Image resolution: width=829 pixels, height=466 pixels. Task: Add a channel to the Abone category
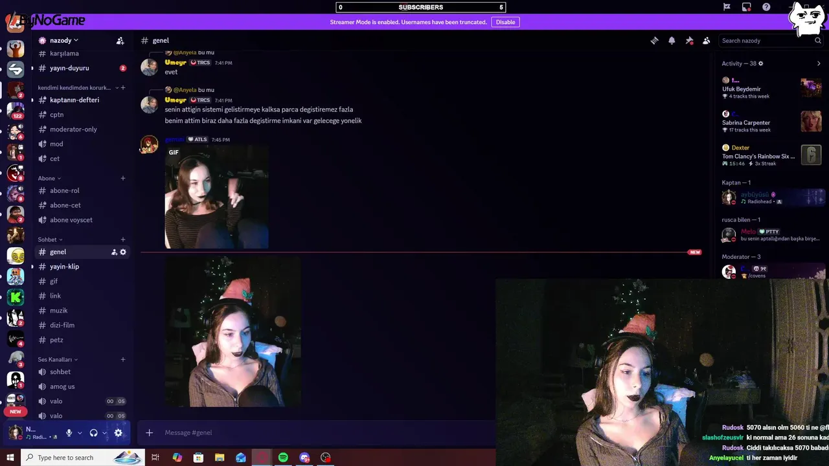[123, 178]
